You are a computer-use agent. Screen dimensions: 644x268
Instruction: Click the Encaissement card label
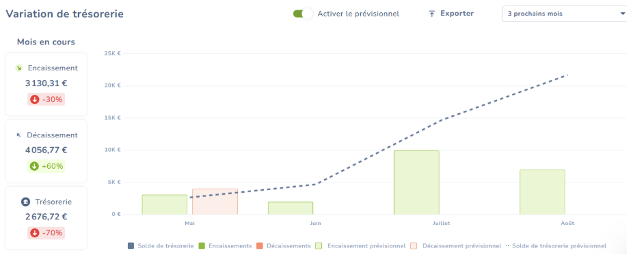coord(53,68)
